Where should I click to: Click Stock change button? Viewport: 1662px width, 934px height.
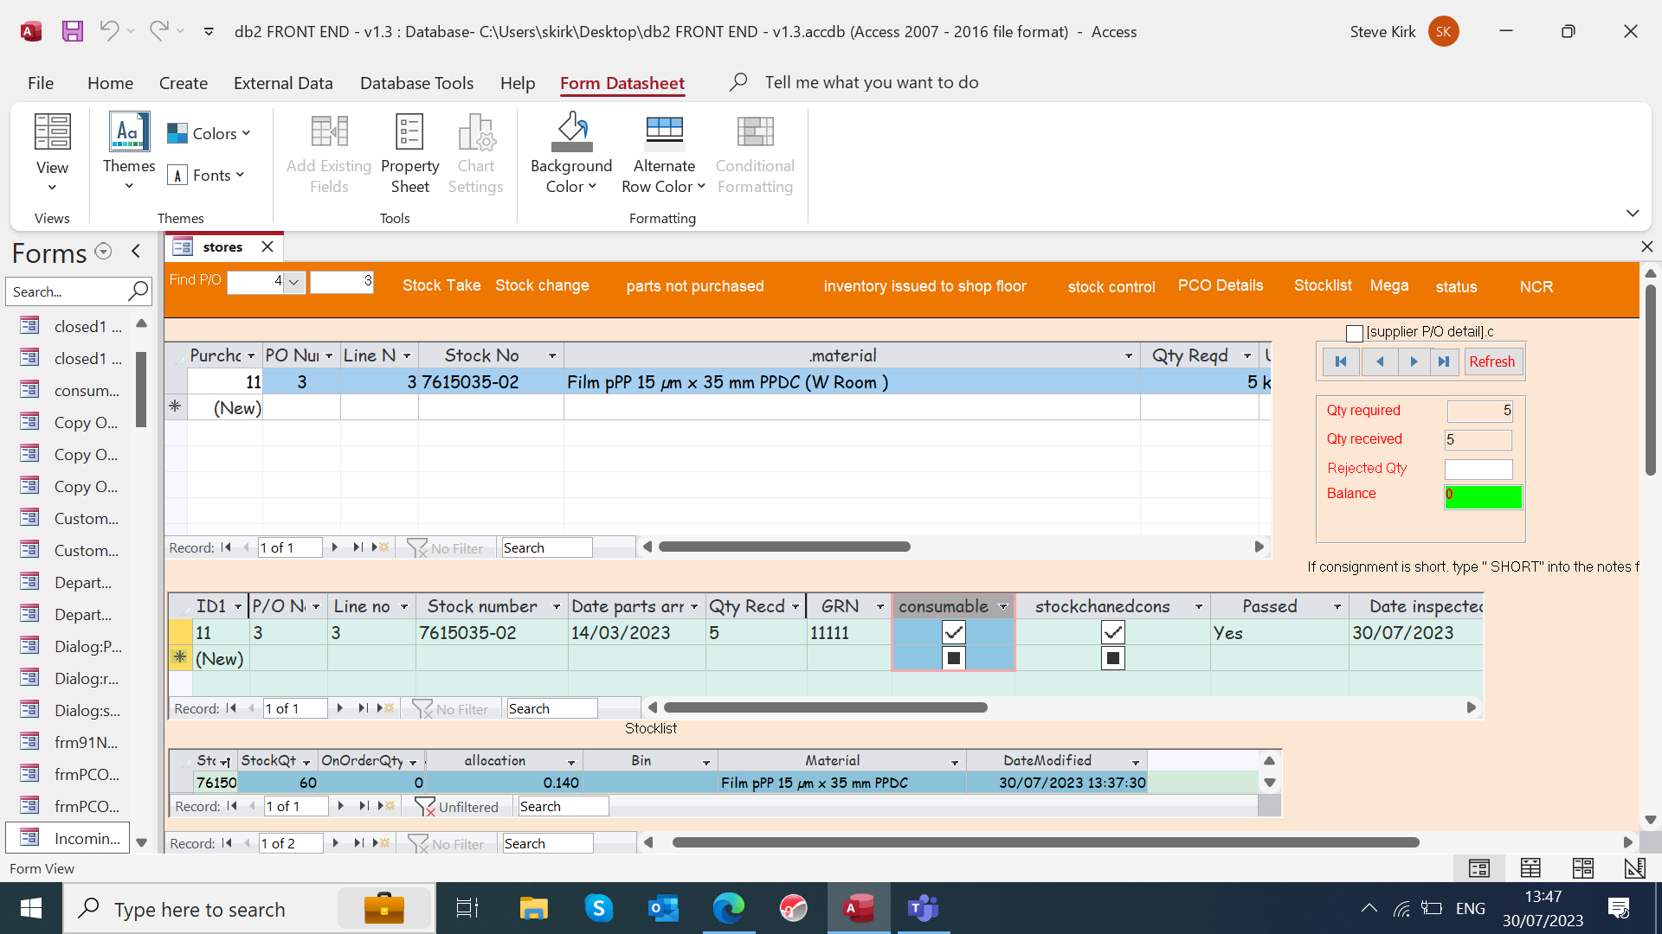(542, 285)
